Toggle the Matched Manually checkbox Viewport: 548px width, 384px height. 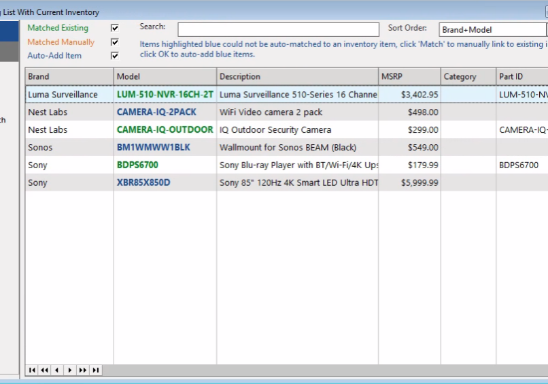point(115,42)
